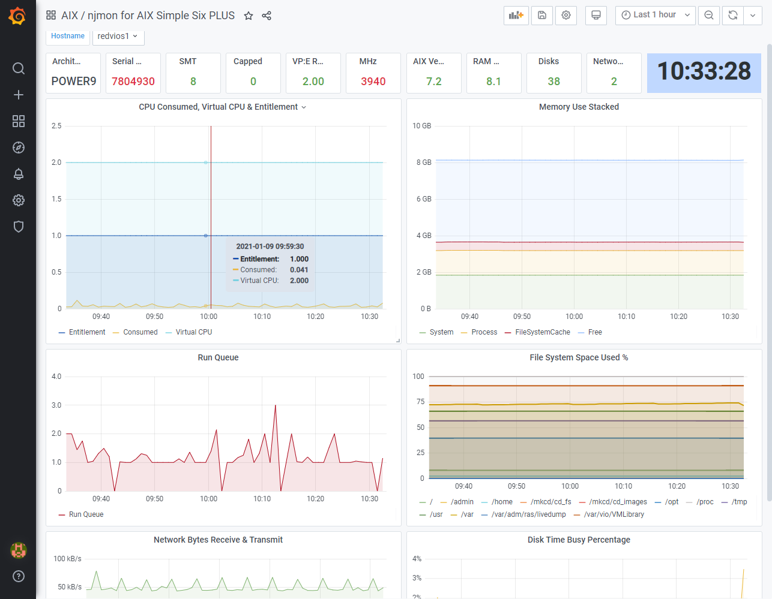Viewport: 772px width, 599px height.
Task: Star this dashboard as favorite
Action: [x=249, y=16]
